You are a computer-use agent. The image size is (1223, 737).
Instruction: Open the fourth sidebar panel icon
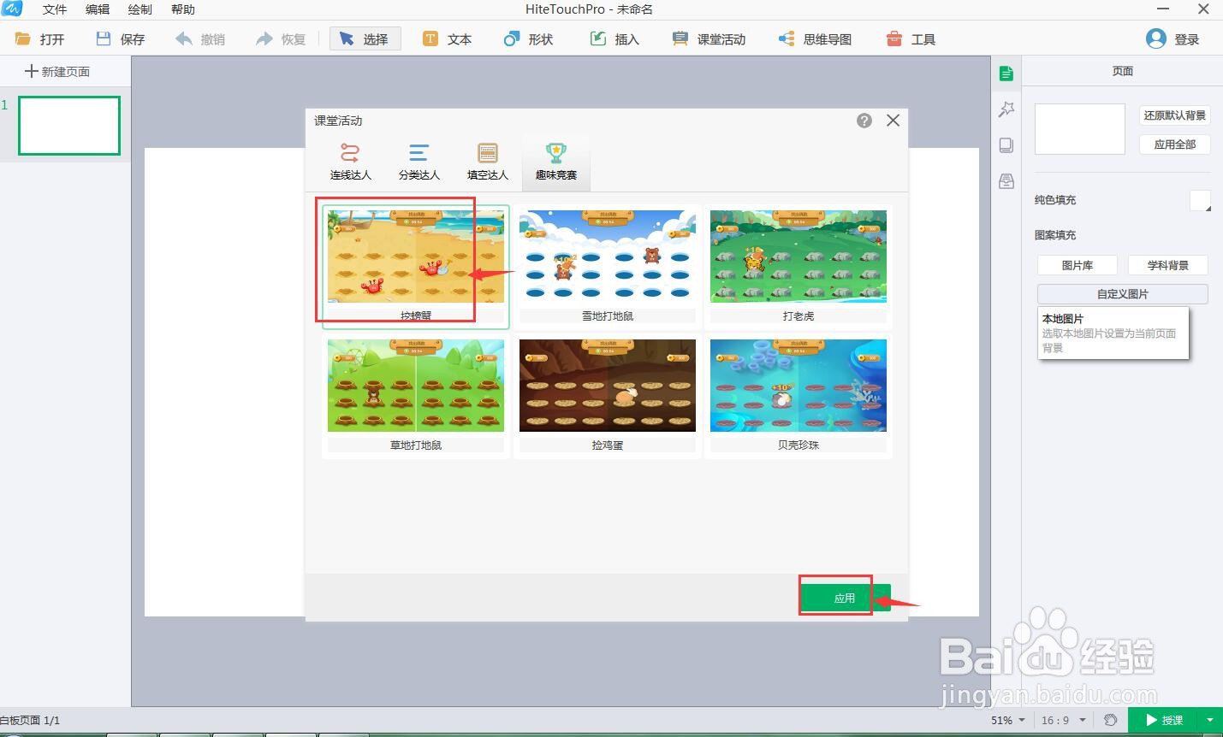click(x=1006, y=181)
